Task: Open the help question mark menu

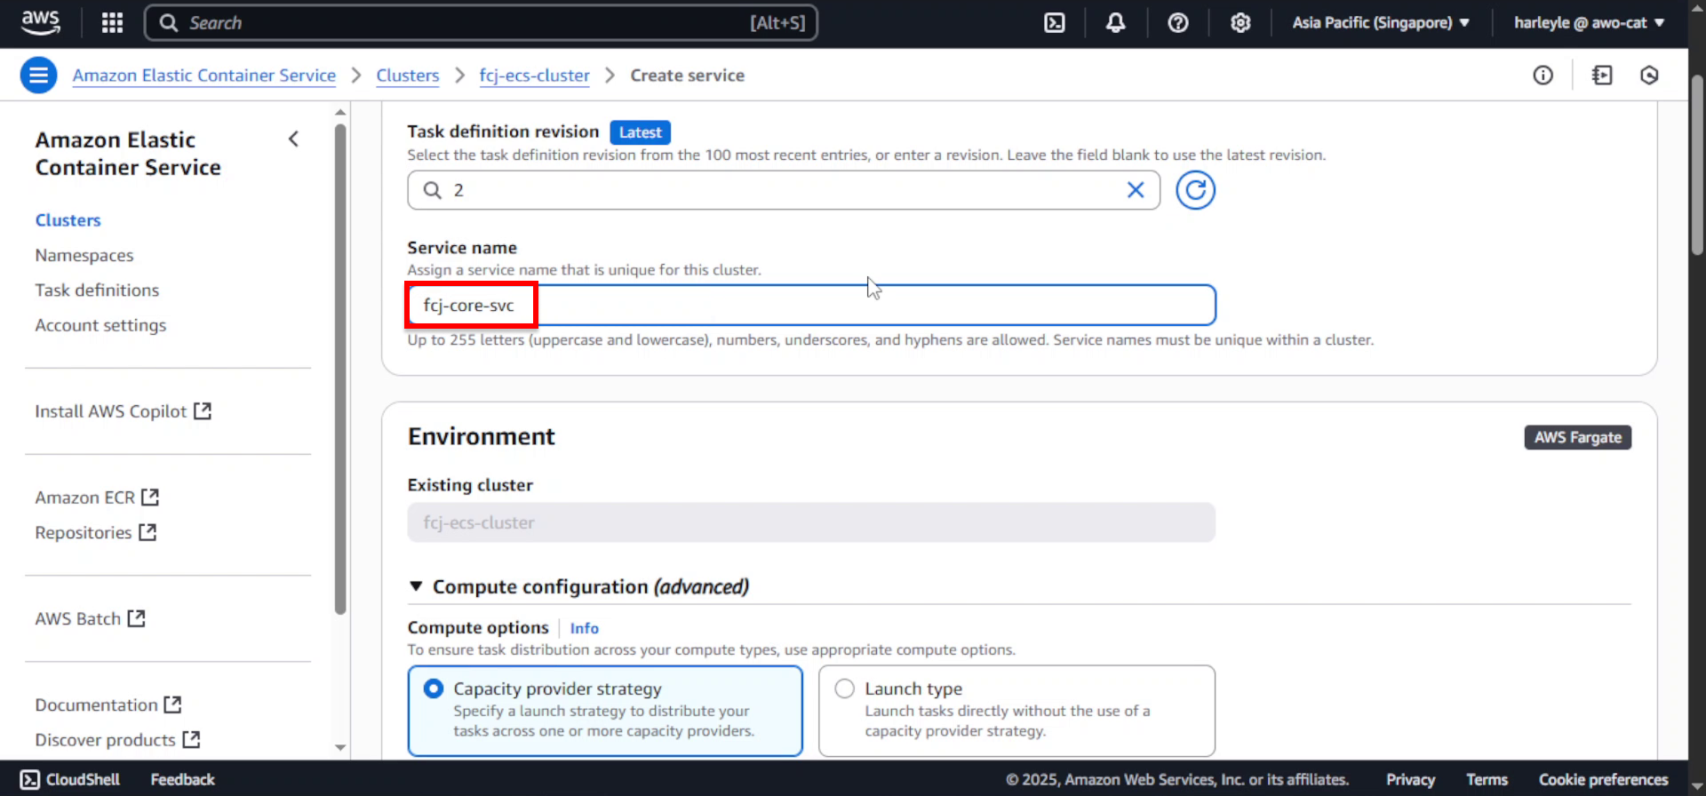Action: tap(1178, 23)
